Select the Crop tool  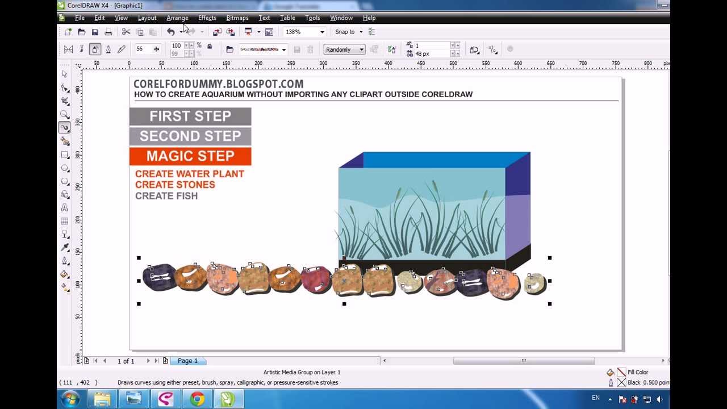(x=65, y=101)
